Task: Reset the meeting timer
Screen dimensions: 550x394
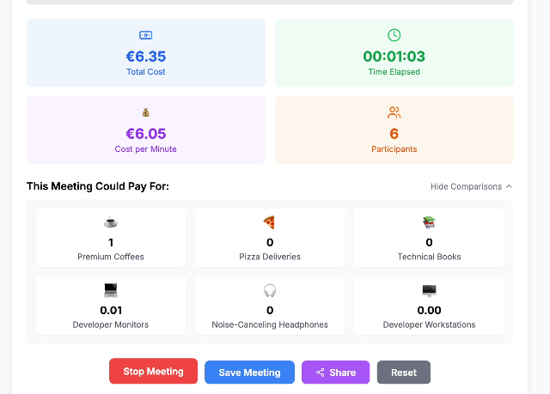Action: (403, 373)
